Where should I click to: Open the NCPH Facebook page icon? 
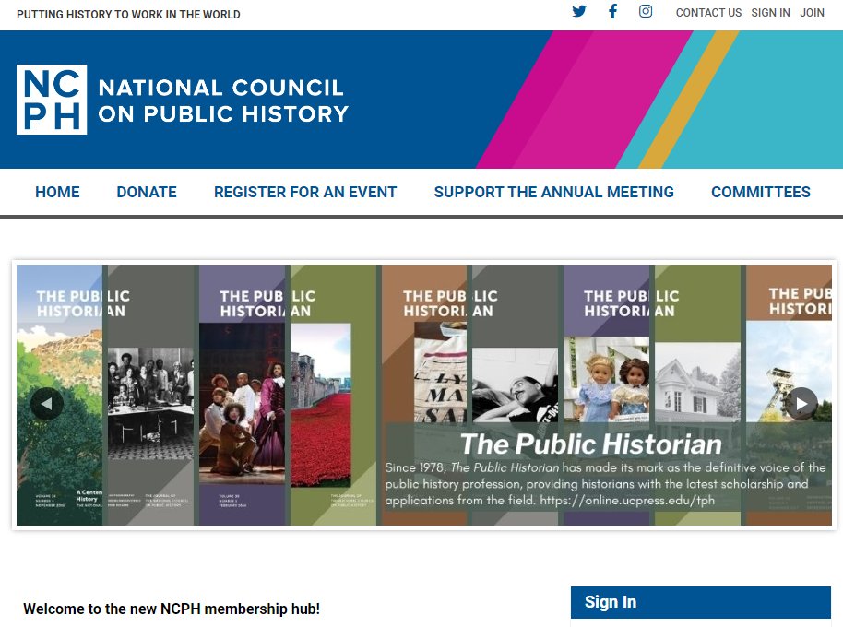pyautogui.click(x=612, y=11)
